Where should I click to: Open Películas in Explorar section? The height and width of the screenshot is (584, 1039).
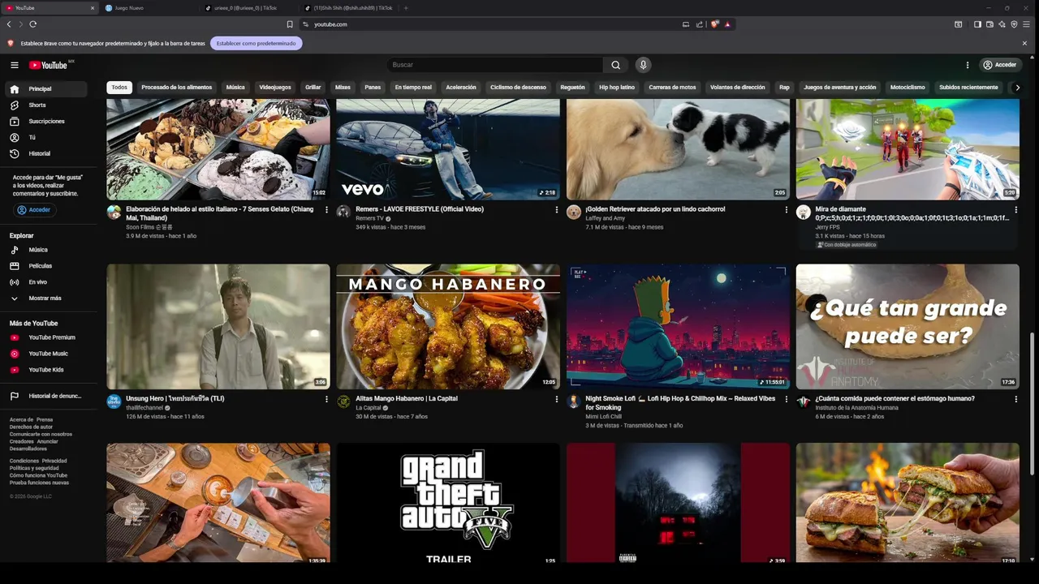[x=46, y=266]
